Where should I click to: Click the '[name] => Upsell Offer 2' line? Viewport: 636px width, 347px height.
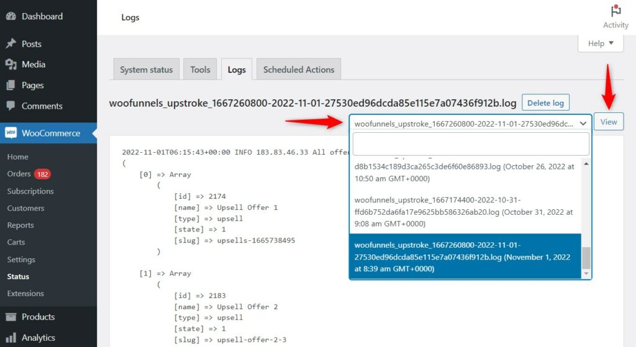[x=226, y=307]
